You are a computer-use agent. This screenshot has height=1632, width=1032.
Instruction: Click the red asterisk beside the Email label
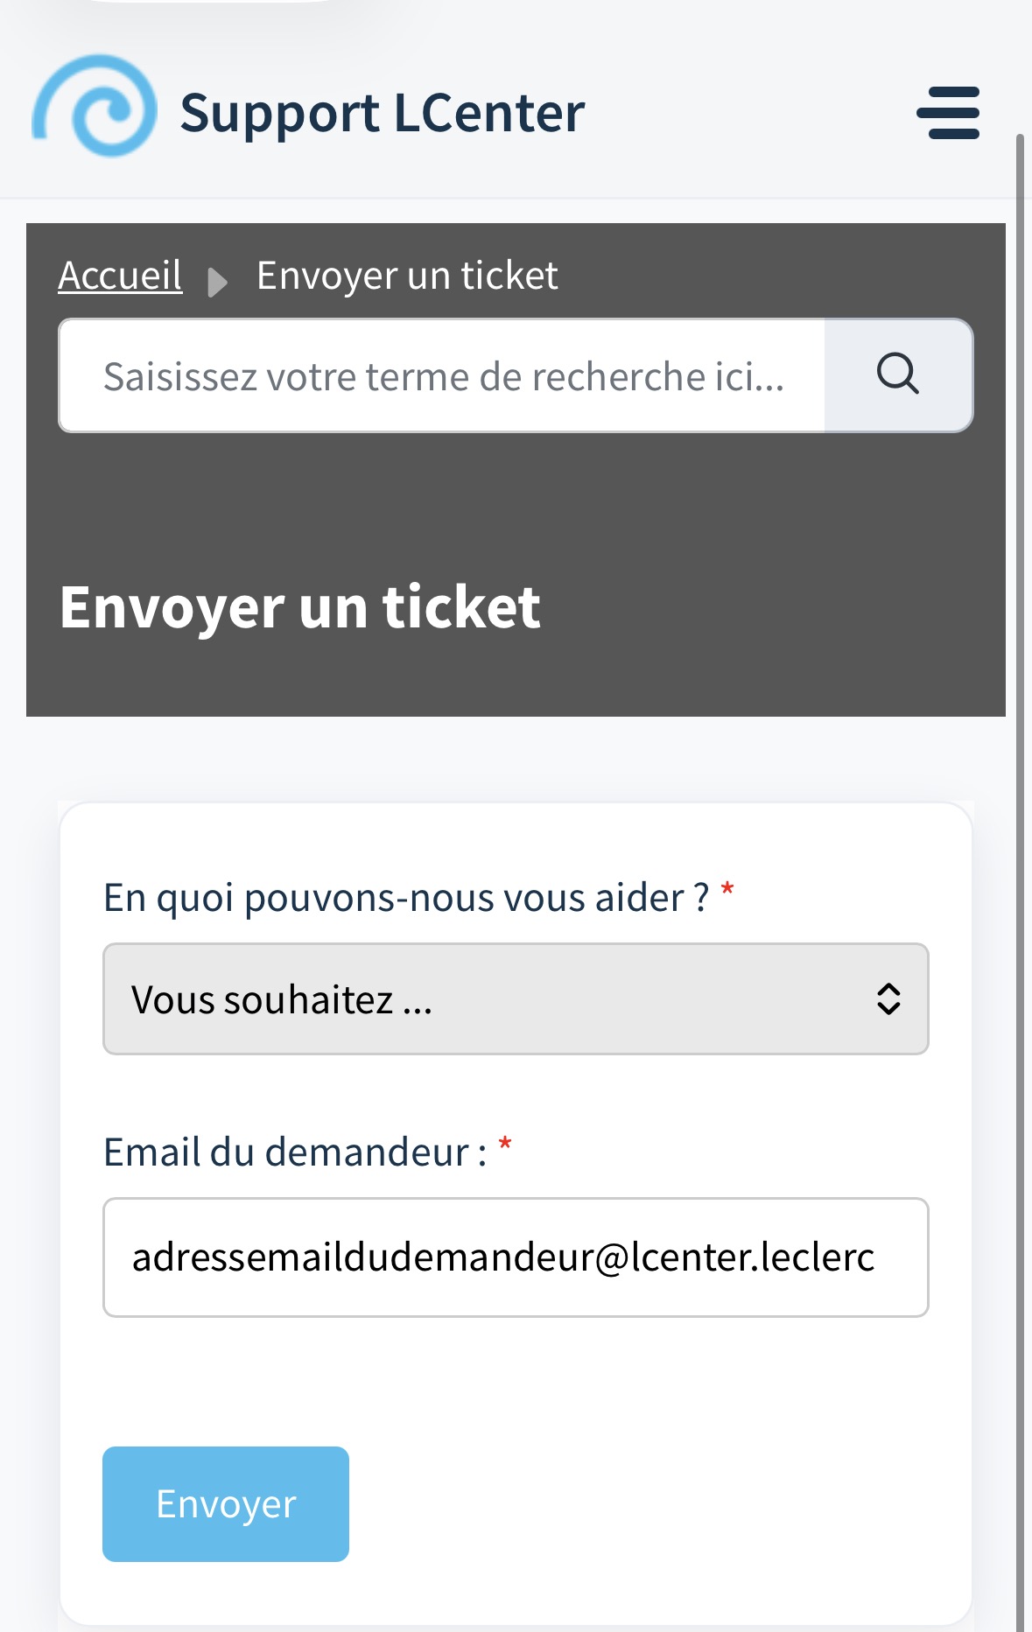(504, 1145)
